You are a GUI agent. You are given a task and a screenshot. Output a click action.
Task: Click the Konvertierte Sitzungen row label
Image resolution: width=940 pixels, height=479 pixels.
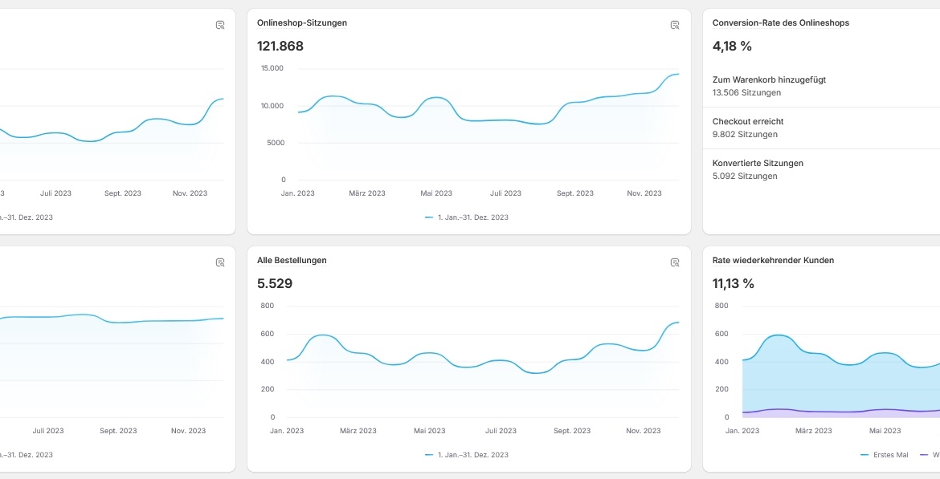[x=758, y=164]
